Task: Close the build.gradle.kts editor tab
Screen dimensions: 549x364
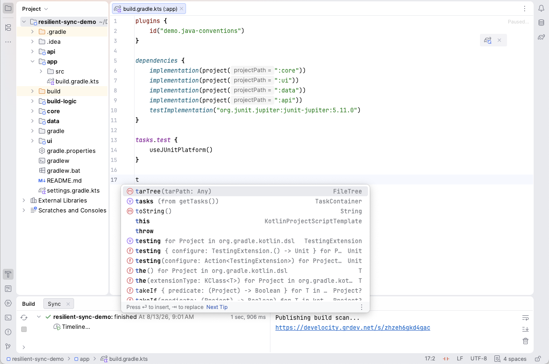Action: [181, 9]
